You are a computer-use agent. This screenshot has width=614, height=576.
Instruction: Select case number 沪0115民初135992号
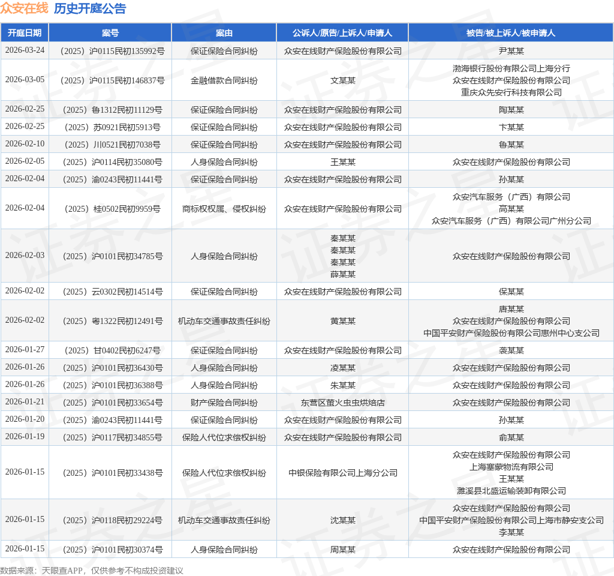click(x=112, y=51)
